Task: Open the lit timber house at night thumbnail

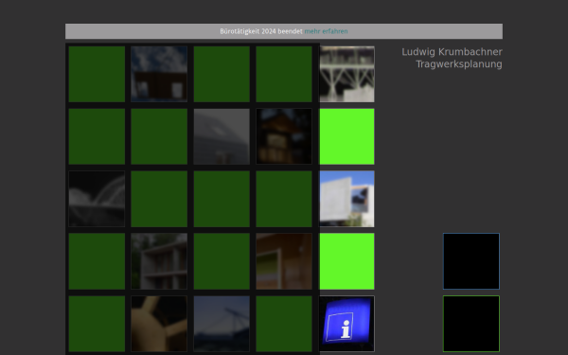Action: [x=284, y=136]
